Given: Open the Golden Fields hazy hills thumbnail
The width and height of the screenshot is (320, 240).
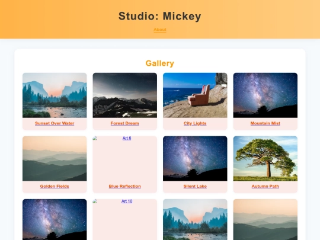Looking at the screenshot, I should (55, 158).
